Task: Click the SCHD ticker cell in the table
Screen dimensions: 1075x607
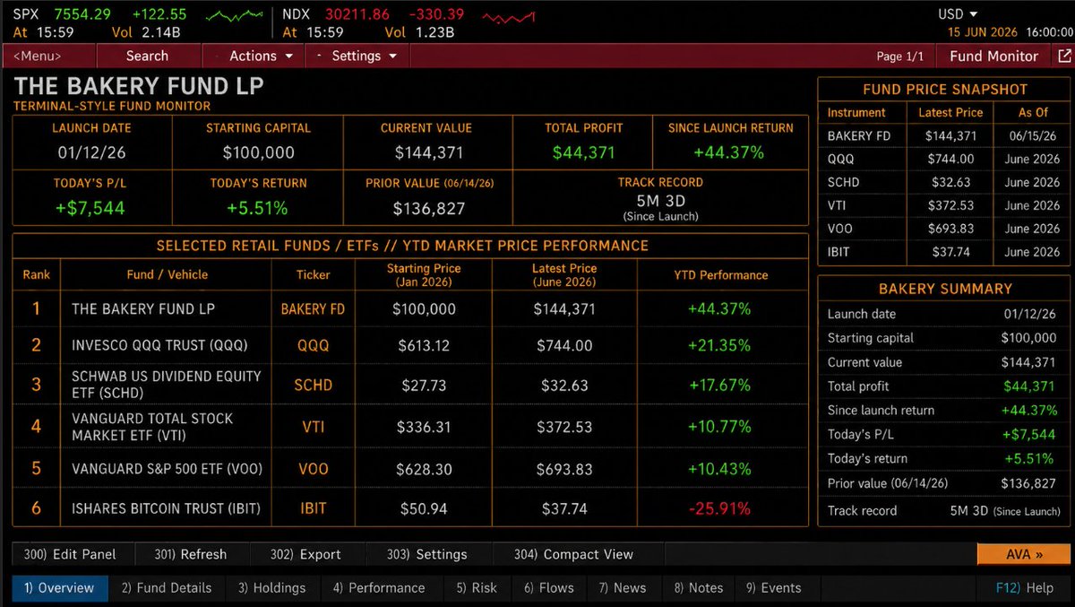Action: coord(313,385)
